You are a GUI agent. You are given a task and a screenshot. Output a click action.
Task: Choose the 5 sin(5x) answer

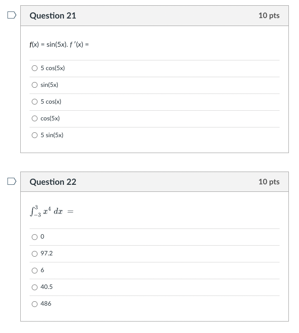pyautogui.click(x=34, y=135)
